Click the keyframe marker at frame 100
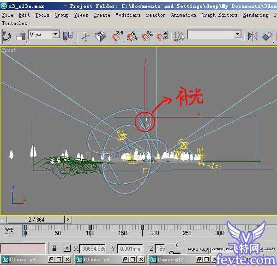Image resolution: width=277 pixels, height=266 pixels. pos(90,228)
